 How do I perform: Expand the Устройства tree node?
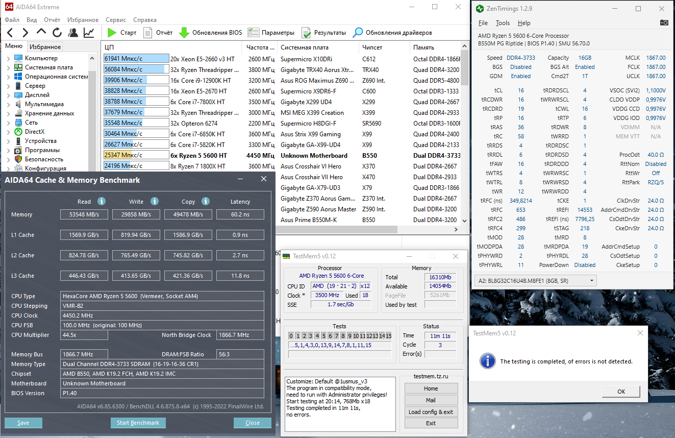click(x=8, y=141)
